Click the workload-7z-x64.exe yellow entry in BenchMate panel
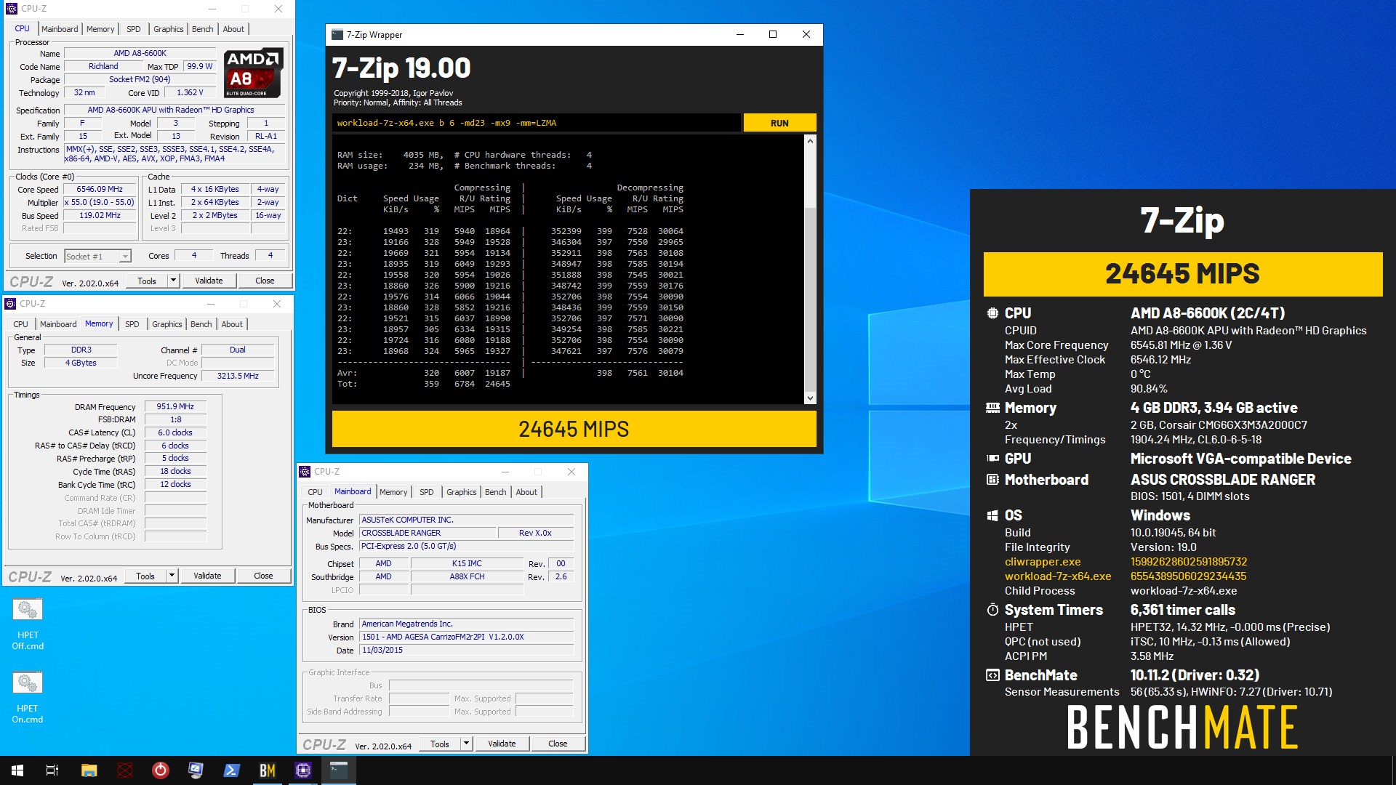Screen dimensions: 1396x785 (1058, 576)
